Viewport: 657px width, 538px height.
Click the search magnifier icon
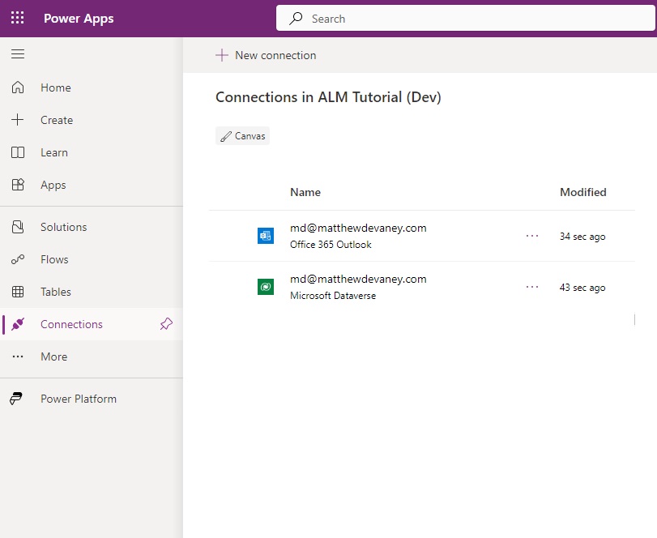[296, 18]
